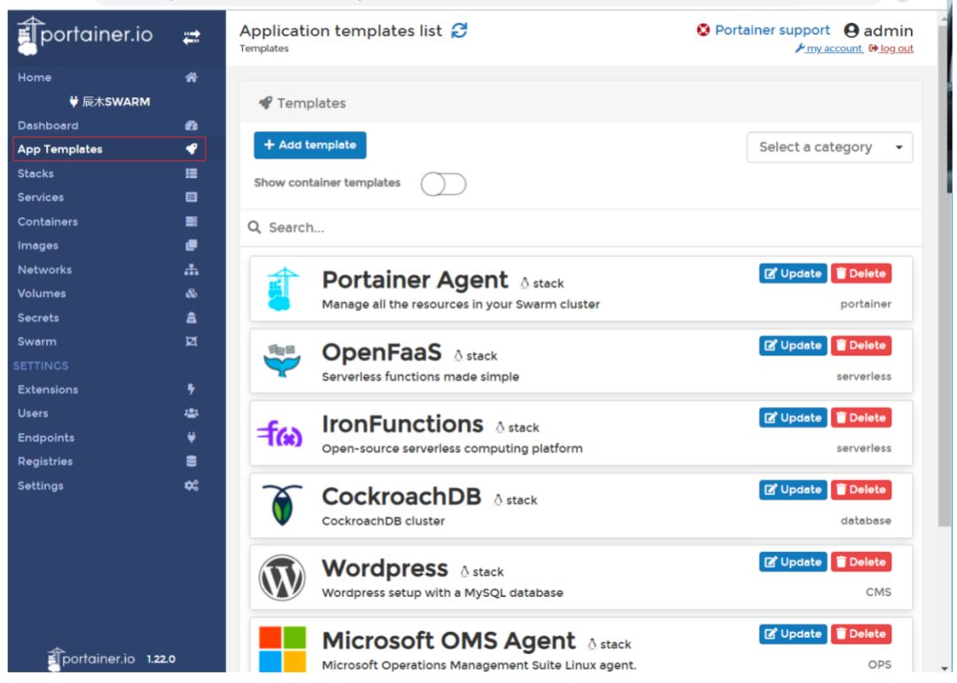The width and height of the screenshot is (957, 683).
Task: Click the Serverless functions made simple description
Action: pos(421,377)
